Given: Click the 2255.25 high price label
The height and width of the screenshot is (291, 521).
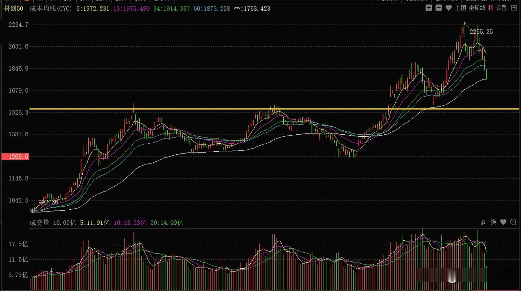Looking at the screenshot, I should [481, 32].
